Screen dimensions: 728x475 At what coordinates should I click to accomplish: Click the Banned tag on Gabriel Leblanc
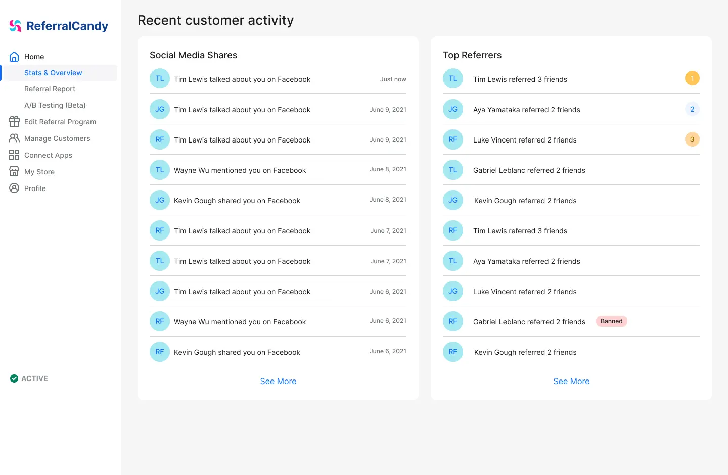pos(612,321)
